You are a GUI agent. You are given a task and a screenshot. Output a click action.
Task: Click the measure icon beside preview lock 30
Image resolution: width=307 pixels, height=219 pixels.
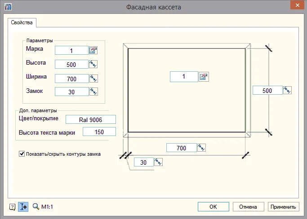tap(158, 162)
